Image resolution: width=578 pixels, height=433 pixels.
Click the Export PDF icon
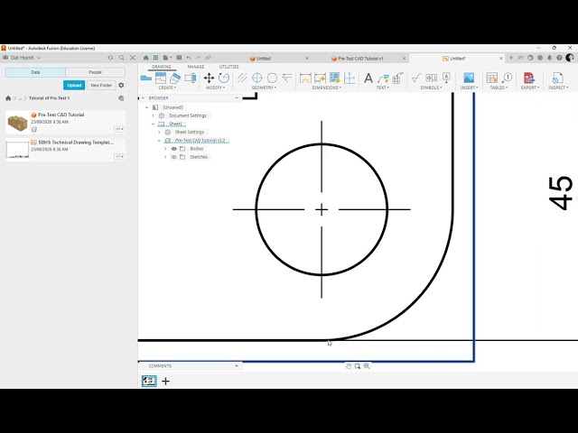coord(529,78)
